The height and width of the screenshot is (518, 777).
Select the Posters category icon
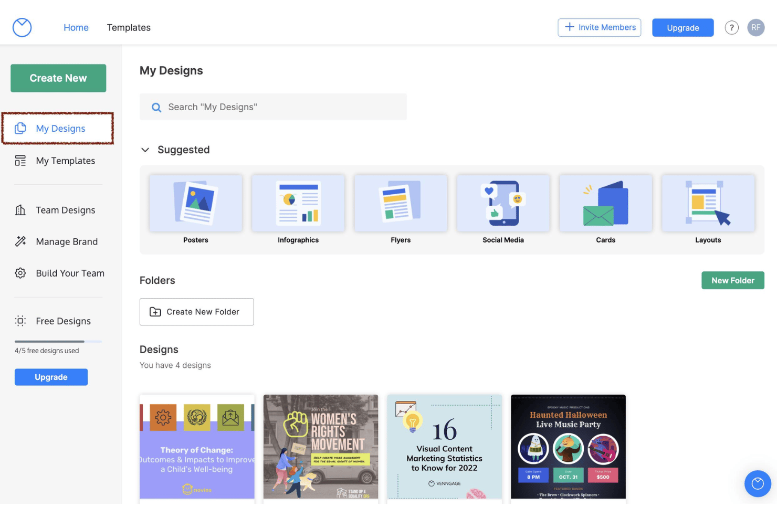[196, 203]
